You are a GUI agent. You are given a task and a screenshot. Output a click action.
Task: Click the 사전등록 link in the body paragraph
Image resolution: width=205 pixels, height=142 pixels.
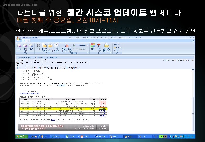62,85
